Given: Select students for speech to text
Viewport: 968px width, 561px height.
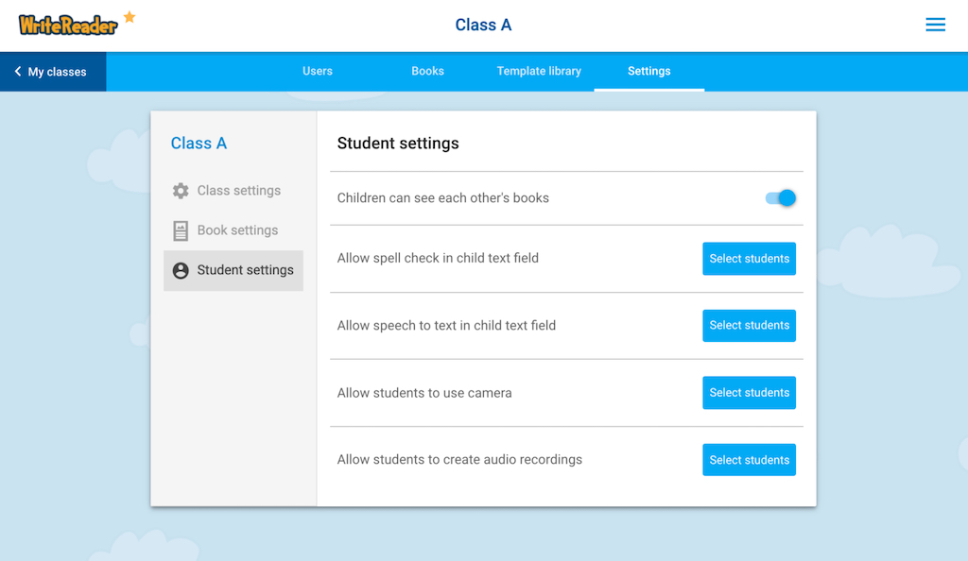Looking at the screenshot, I should 749,326.
